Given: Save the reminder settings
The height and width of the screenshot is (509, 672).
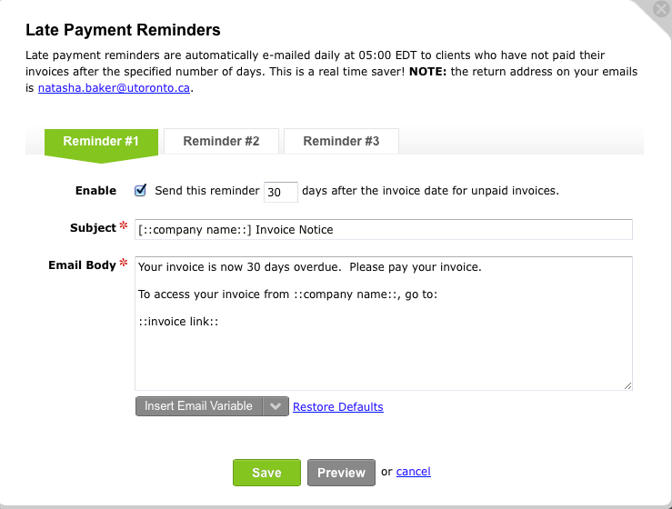Looking at the screenshot, I should [266, 473].
